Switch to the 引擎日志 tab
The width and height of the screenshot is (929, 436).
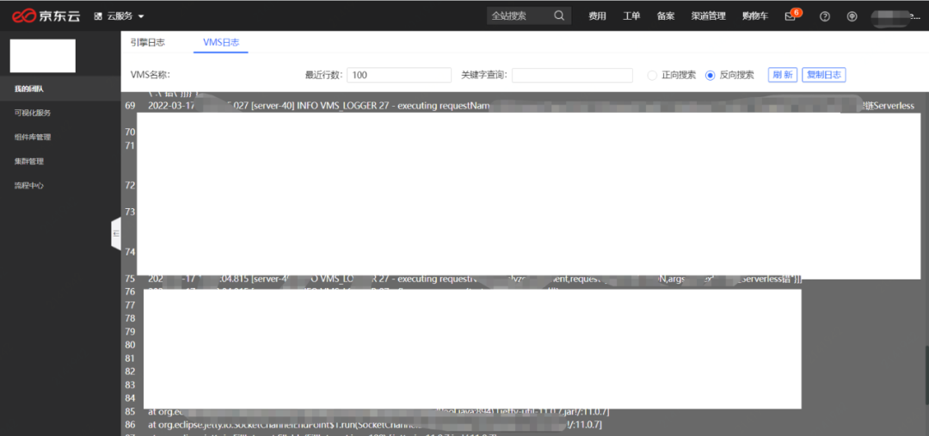click(148, 42)
